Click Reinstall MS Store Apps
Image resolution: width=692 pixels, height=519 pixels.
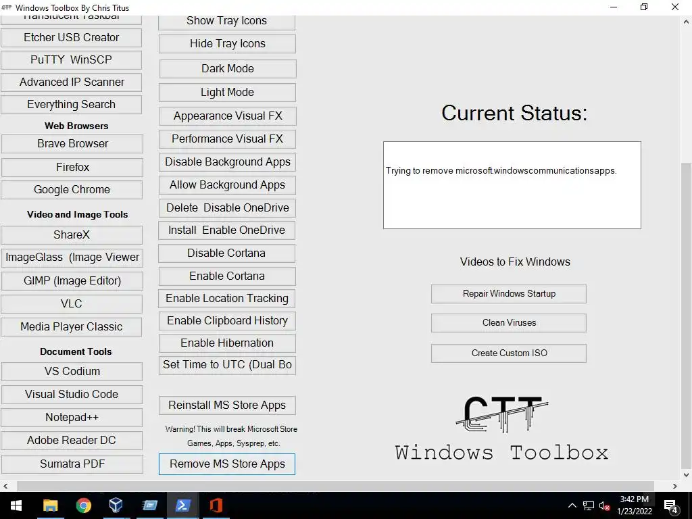(227, 405)
